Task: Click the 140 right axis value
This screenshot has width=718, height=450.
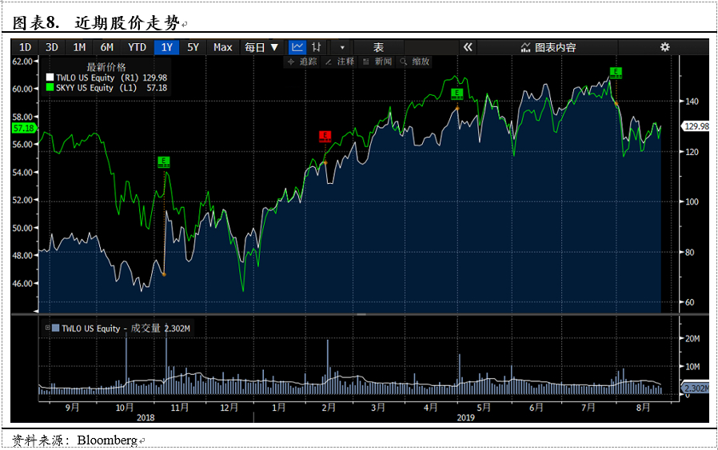Action: 692,102
